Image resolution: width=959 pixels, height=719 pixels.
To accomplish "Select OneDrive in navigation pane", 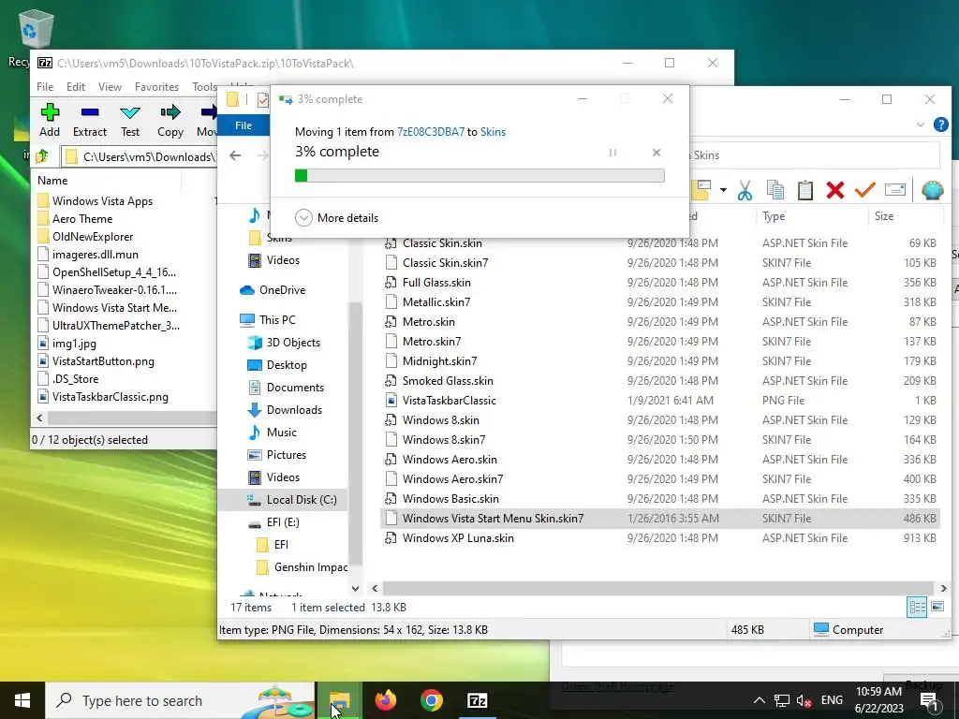I will tap(282, 290).
